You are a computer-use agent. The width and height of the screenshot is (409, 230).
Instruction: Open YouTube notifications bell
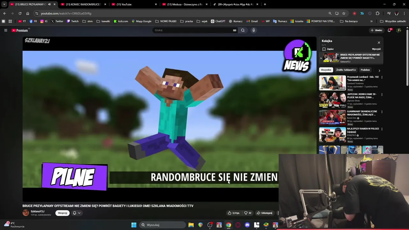tap(389, 30)
